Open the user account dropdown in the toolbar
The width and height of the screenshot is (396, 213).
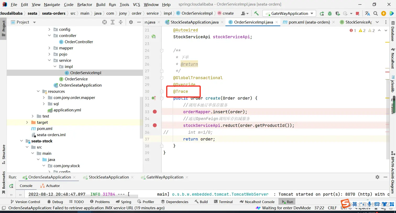[x=245, y=13]
